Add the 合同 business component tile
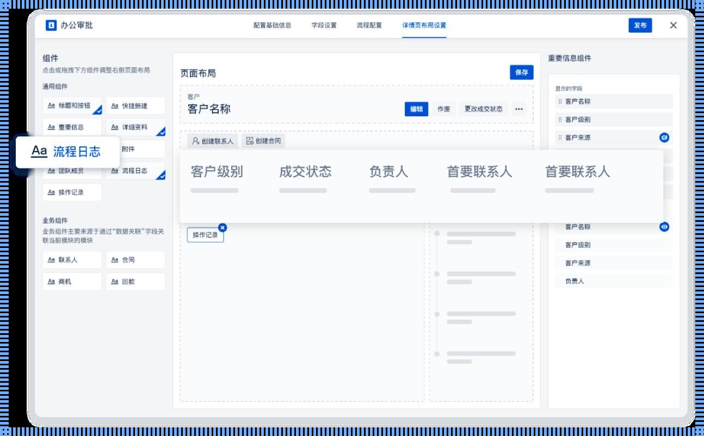This screenshot has height=436, width=704. click(135, 260)
